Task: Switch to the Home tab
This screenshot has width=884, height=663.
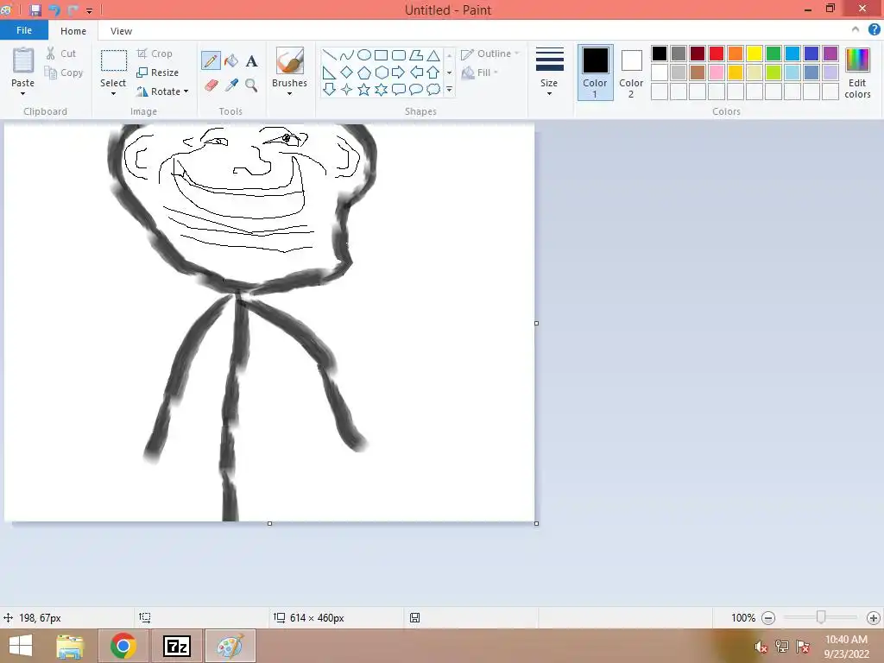Action: point(73,31)
